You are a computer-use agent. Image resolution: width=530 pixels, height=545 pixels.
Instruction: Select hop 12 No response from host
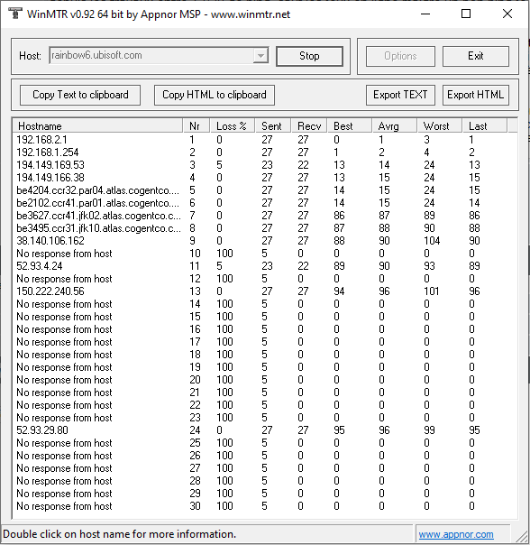(265, 279)
